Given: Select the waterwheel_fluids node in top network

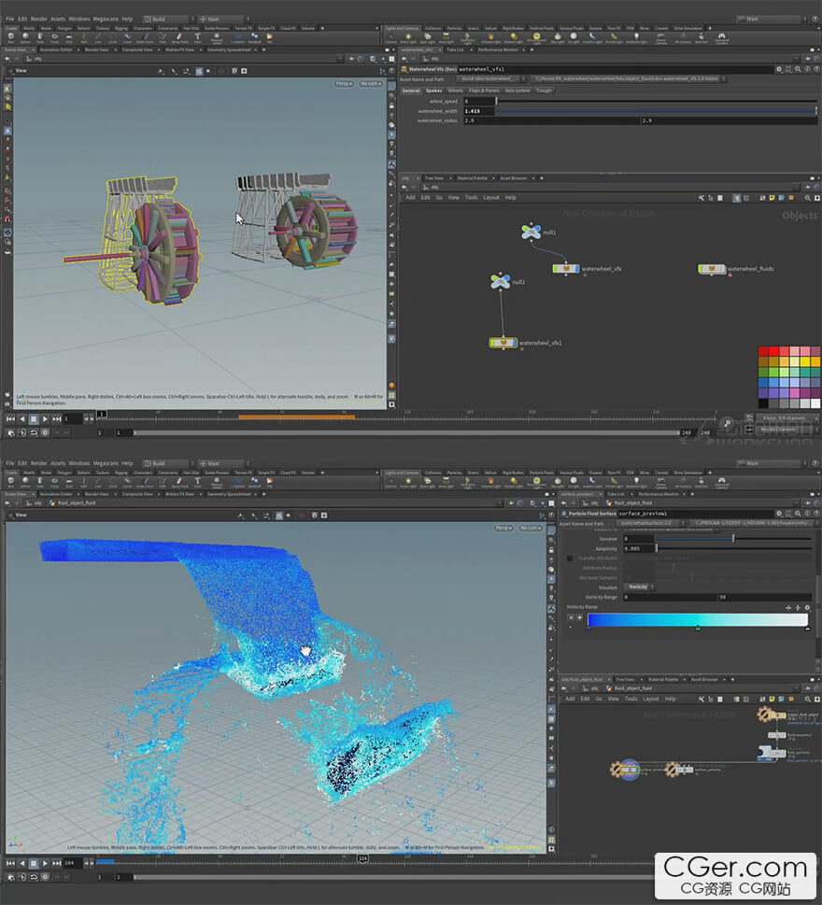Looking at the screenshot, I should pyautogui.click(x=711, y=269).
